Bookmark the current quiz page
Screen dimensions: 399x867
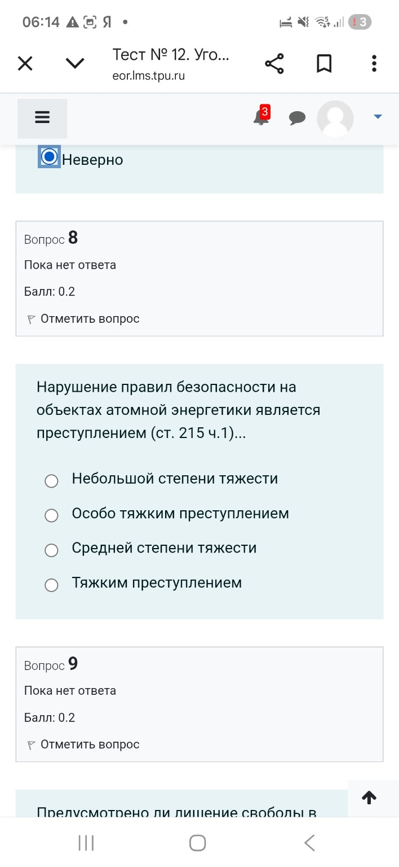[324, 63]
